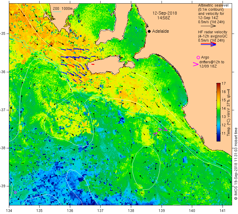Viewport: 238px width, 214px height.
Task: Click the Argo float marker near bottom-left
Action: pos(15,193)
